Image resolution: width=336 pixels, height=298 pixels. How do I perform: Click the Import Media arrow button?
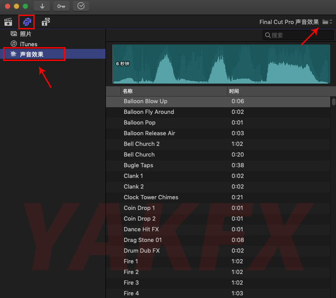click(x=42, y=6)
